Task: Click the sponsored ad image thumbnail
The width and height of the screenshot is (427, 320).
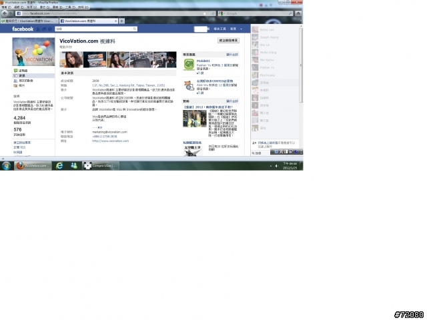Action: coord(195,119)
